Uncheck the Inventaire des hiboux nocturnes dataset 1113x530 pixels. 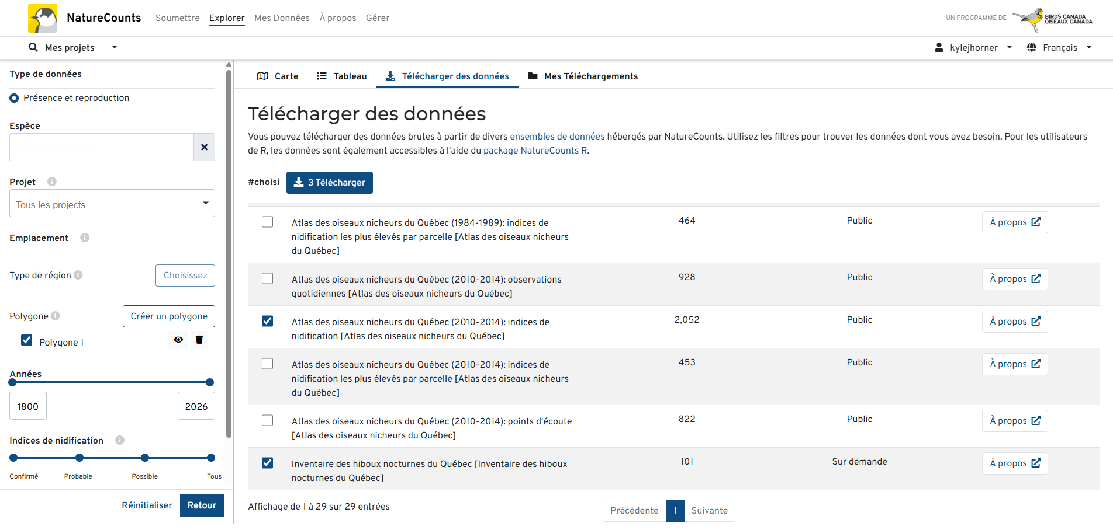[267, 463]
